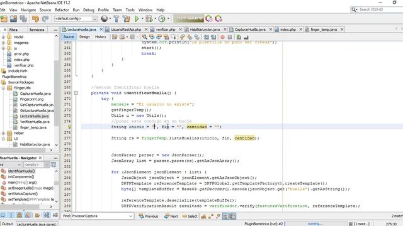Toggle Match Case in the Find bar
The image size is (403, 226).
(x=203, y=217)
